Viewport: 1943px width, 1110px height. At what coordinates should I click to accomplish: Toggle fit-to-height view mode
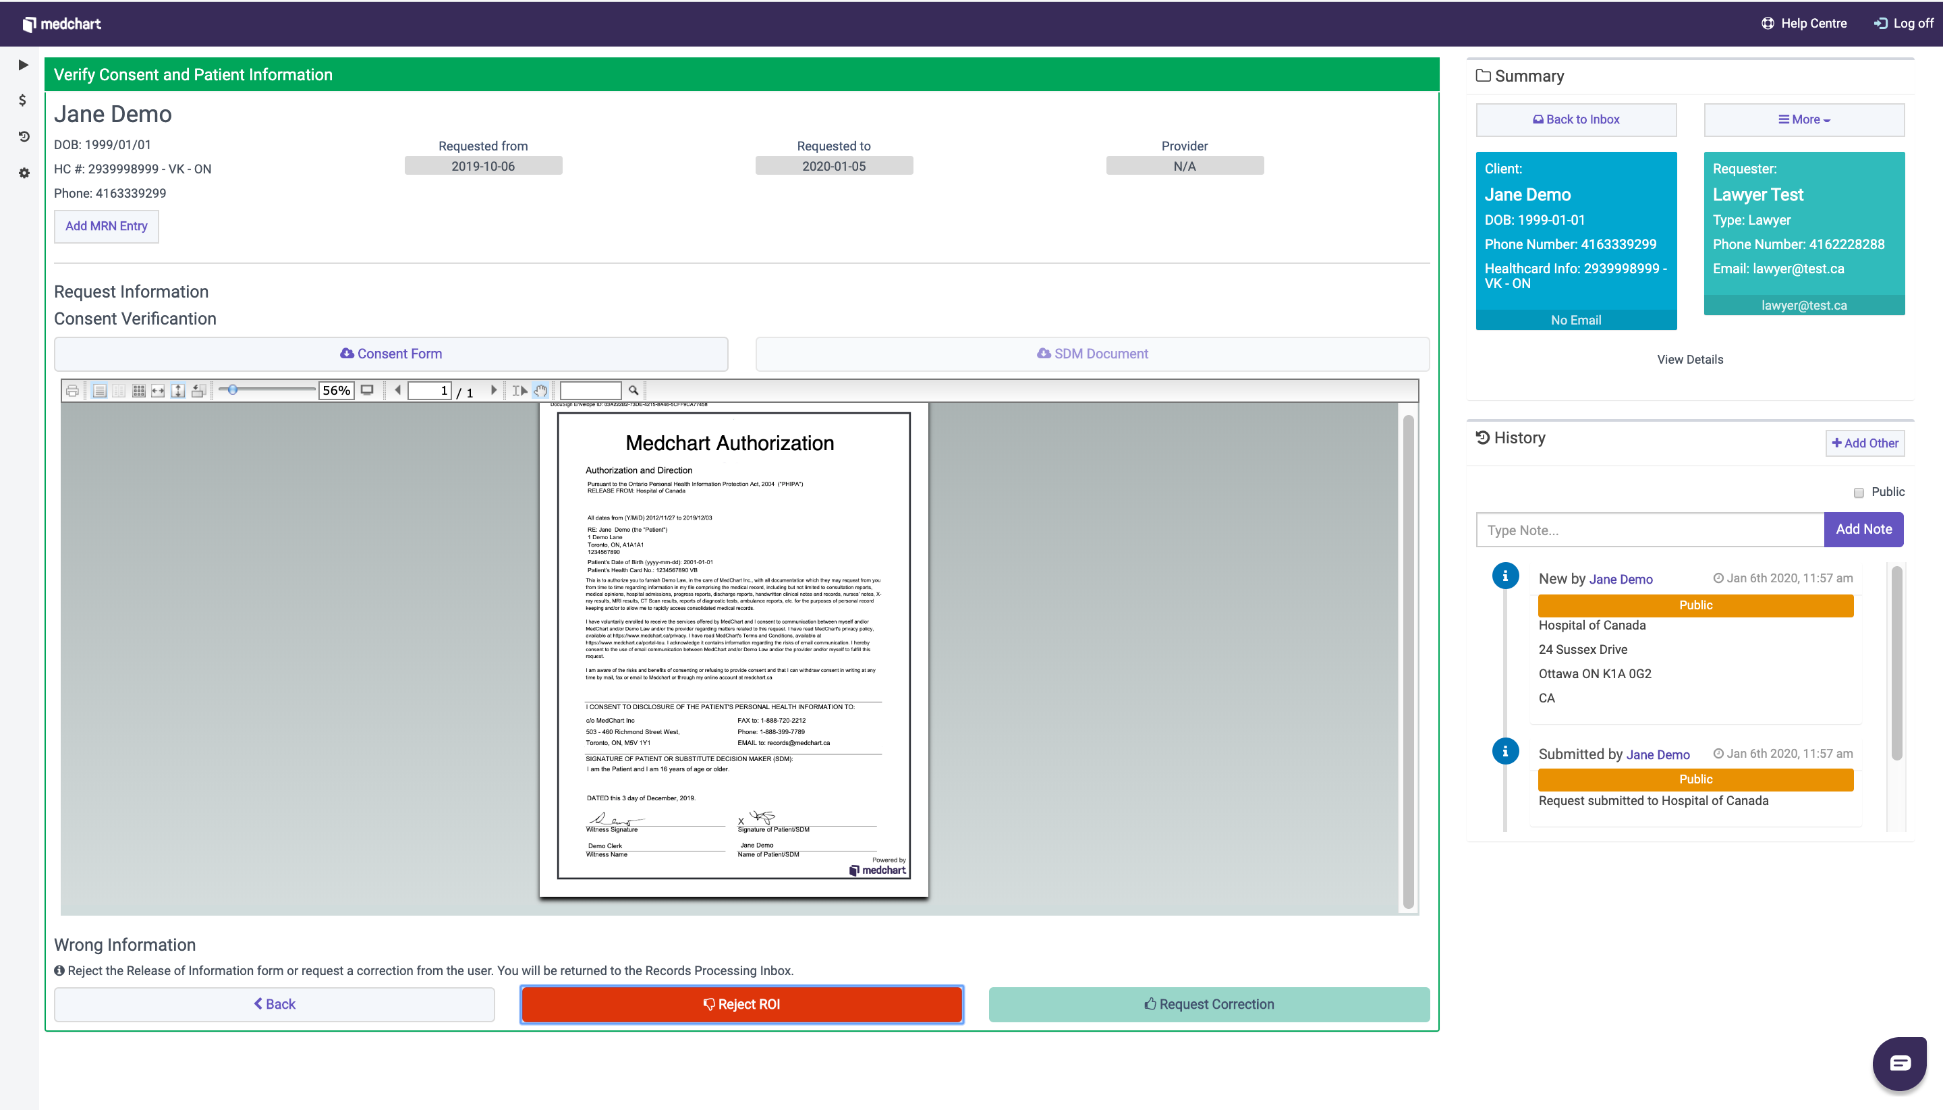178,390
